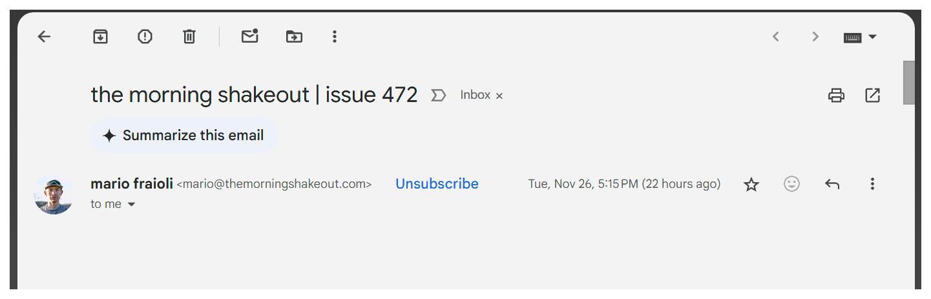The height and width of the screenshot is (299, 931).
Task: Go to the older email
Action: [815, 37]
